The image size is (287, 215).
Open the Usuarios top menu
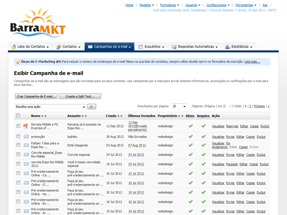point(193,5)
